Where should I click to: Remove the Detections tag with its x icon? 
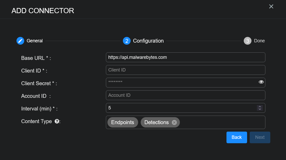point(174,122)
